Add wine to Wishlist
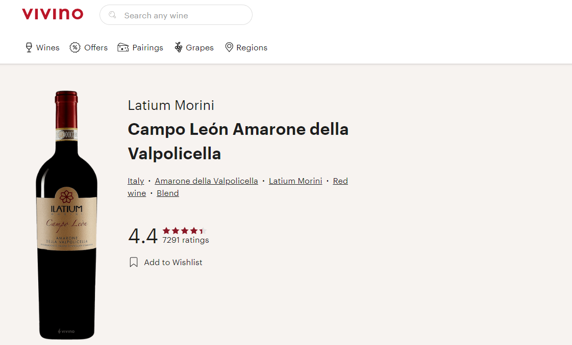Viewport: 572px width, 345px height. 173,263
